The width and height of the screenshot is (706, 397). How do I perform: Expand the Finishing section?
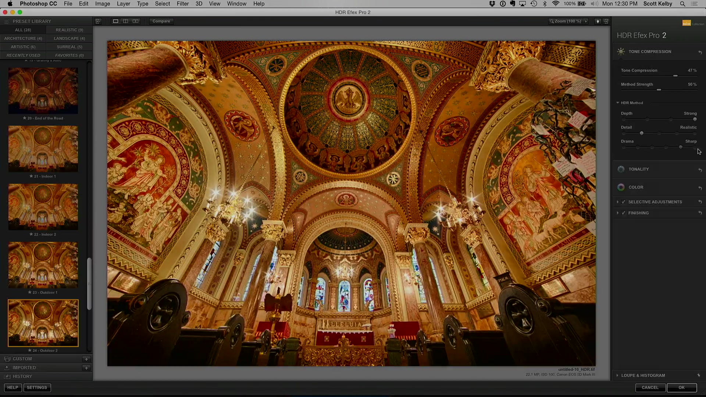617,213
